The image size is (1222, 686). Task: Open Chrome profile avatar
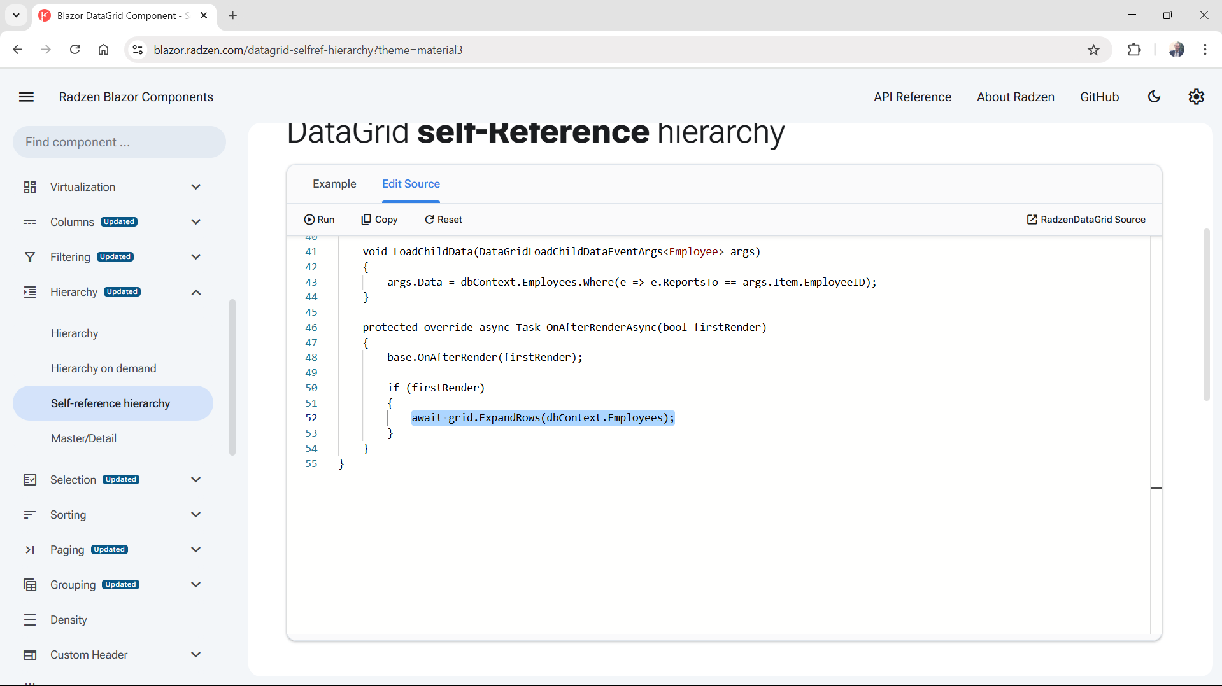click(x=1176, y=50)
